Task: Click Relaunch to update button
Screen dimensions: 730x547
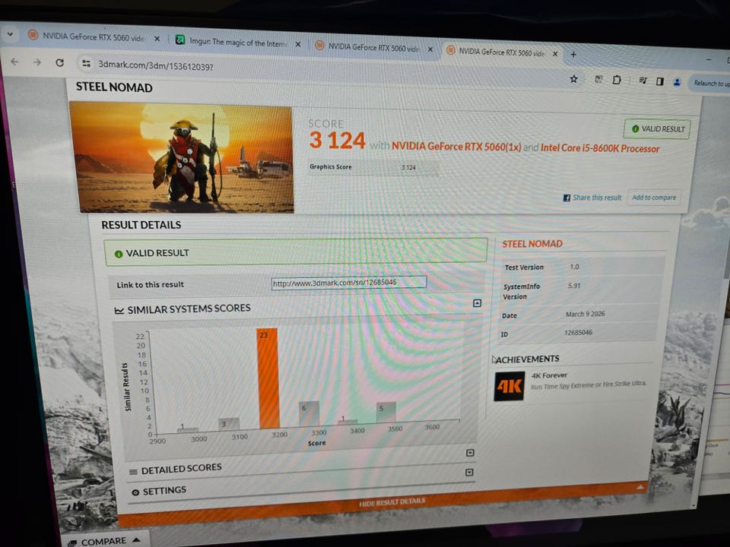Action: (x=712, y=84)
